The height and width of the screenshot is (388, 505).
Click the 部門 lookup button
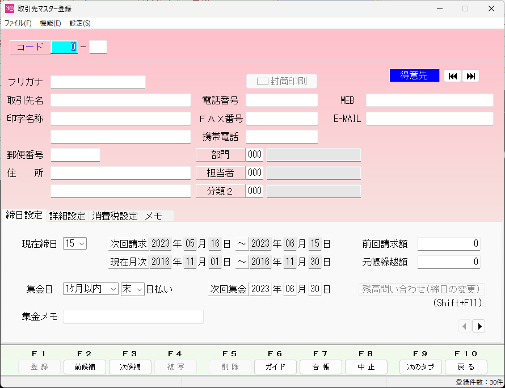coord(220,155)
